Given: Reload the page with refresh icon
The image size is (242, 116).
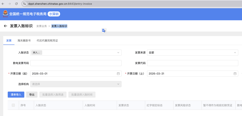Looking at the screenshot, I should [x=16, y=4].
